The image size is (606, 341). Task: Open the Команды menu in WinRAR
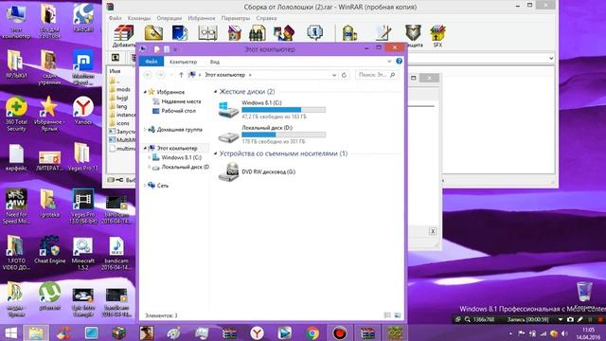(x=139, y=18)
